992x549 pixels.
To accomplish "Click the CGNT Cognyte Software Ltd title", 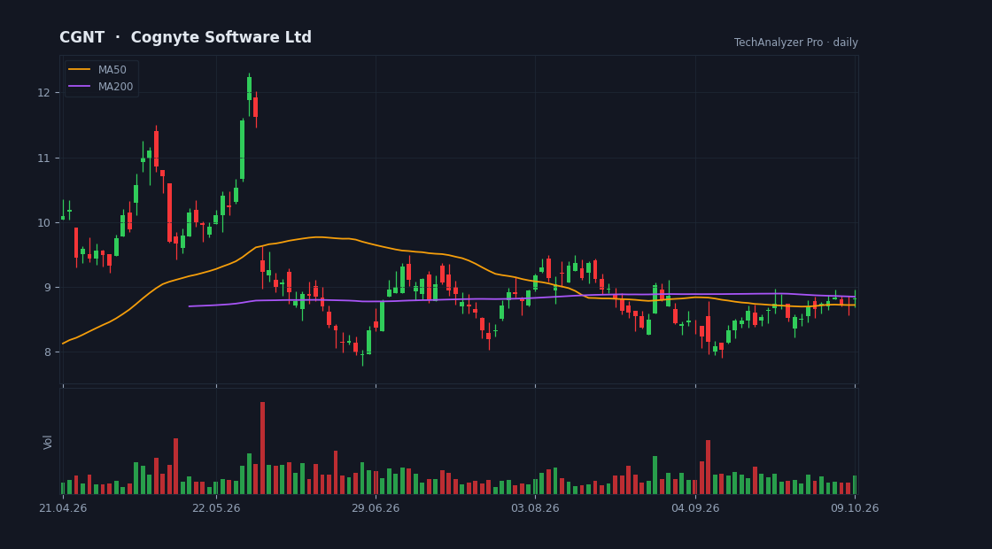I will [185, 37].
